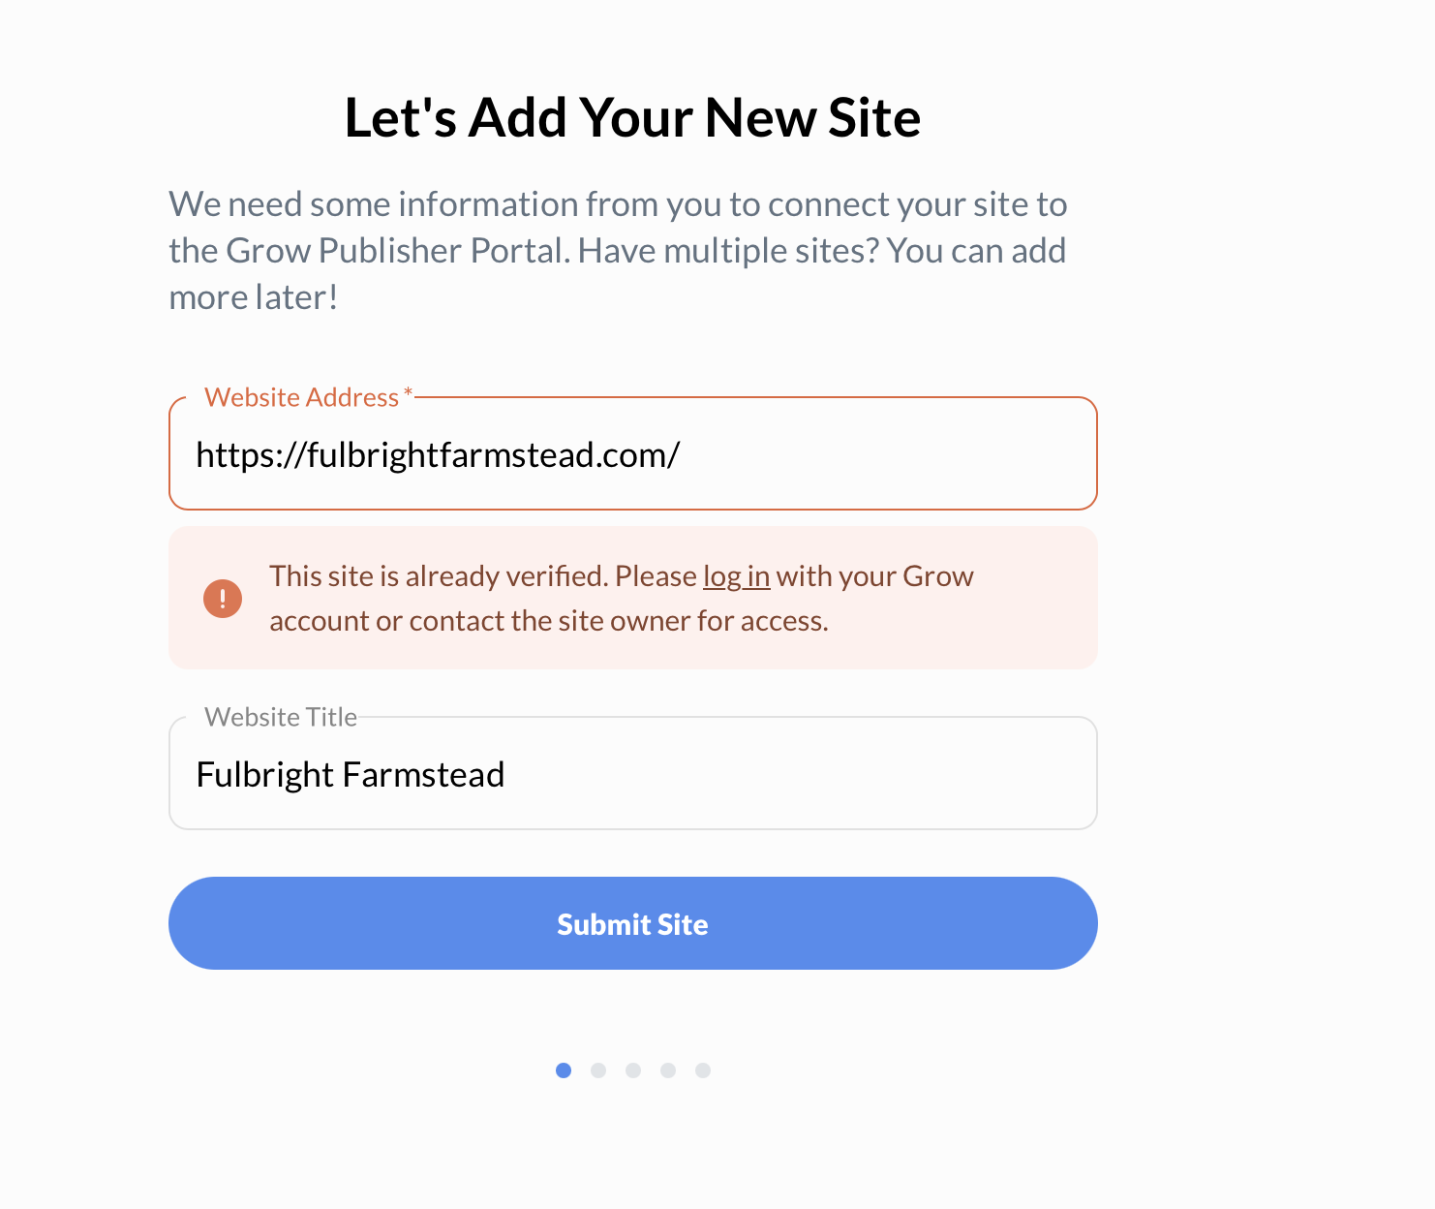The image size is (1435, 1209).
Task: Click the "Have multiple sites?" sentence
Action: (x=728, y=251)
